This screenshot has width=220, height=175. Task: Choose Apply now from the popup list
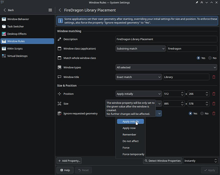[x=131, y=128]
